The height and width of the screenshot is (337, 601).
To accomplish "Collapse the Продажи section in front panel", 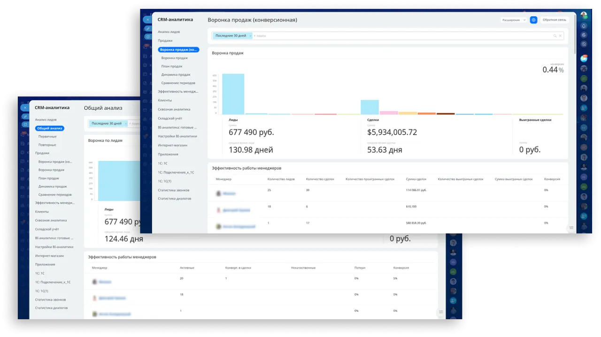I will point(165,41).
